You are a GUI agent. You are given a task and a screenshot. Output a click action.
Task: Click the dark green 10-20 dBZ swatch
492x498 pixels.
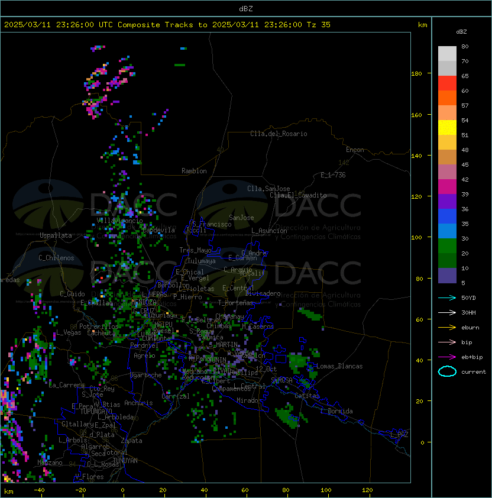(447, 260)
